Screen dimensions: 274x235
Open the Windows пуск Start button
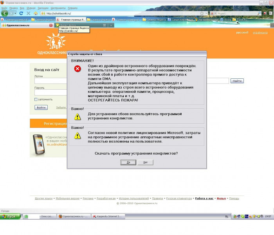coord(10,217)
